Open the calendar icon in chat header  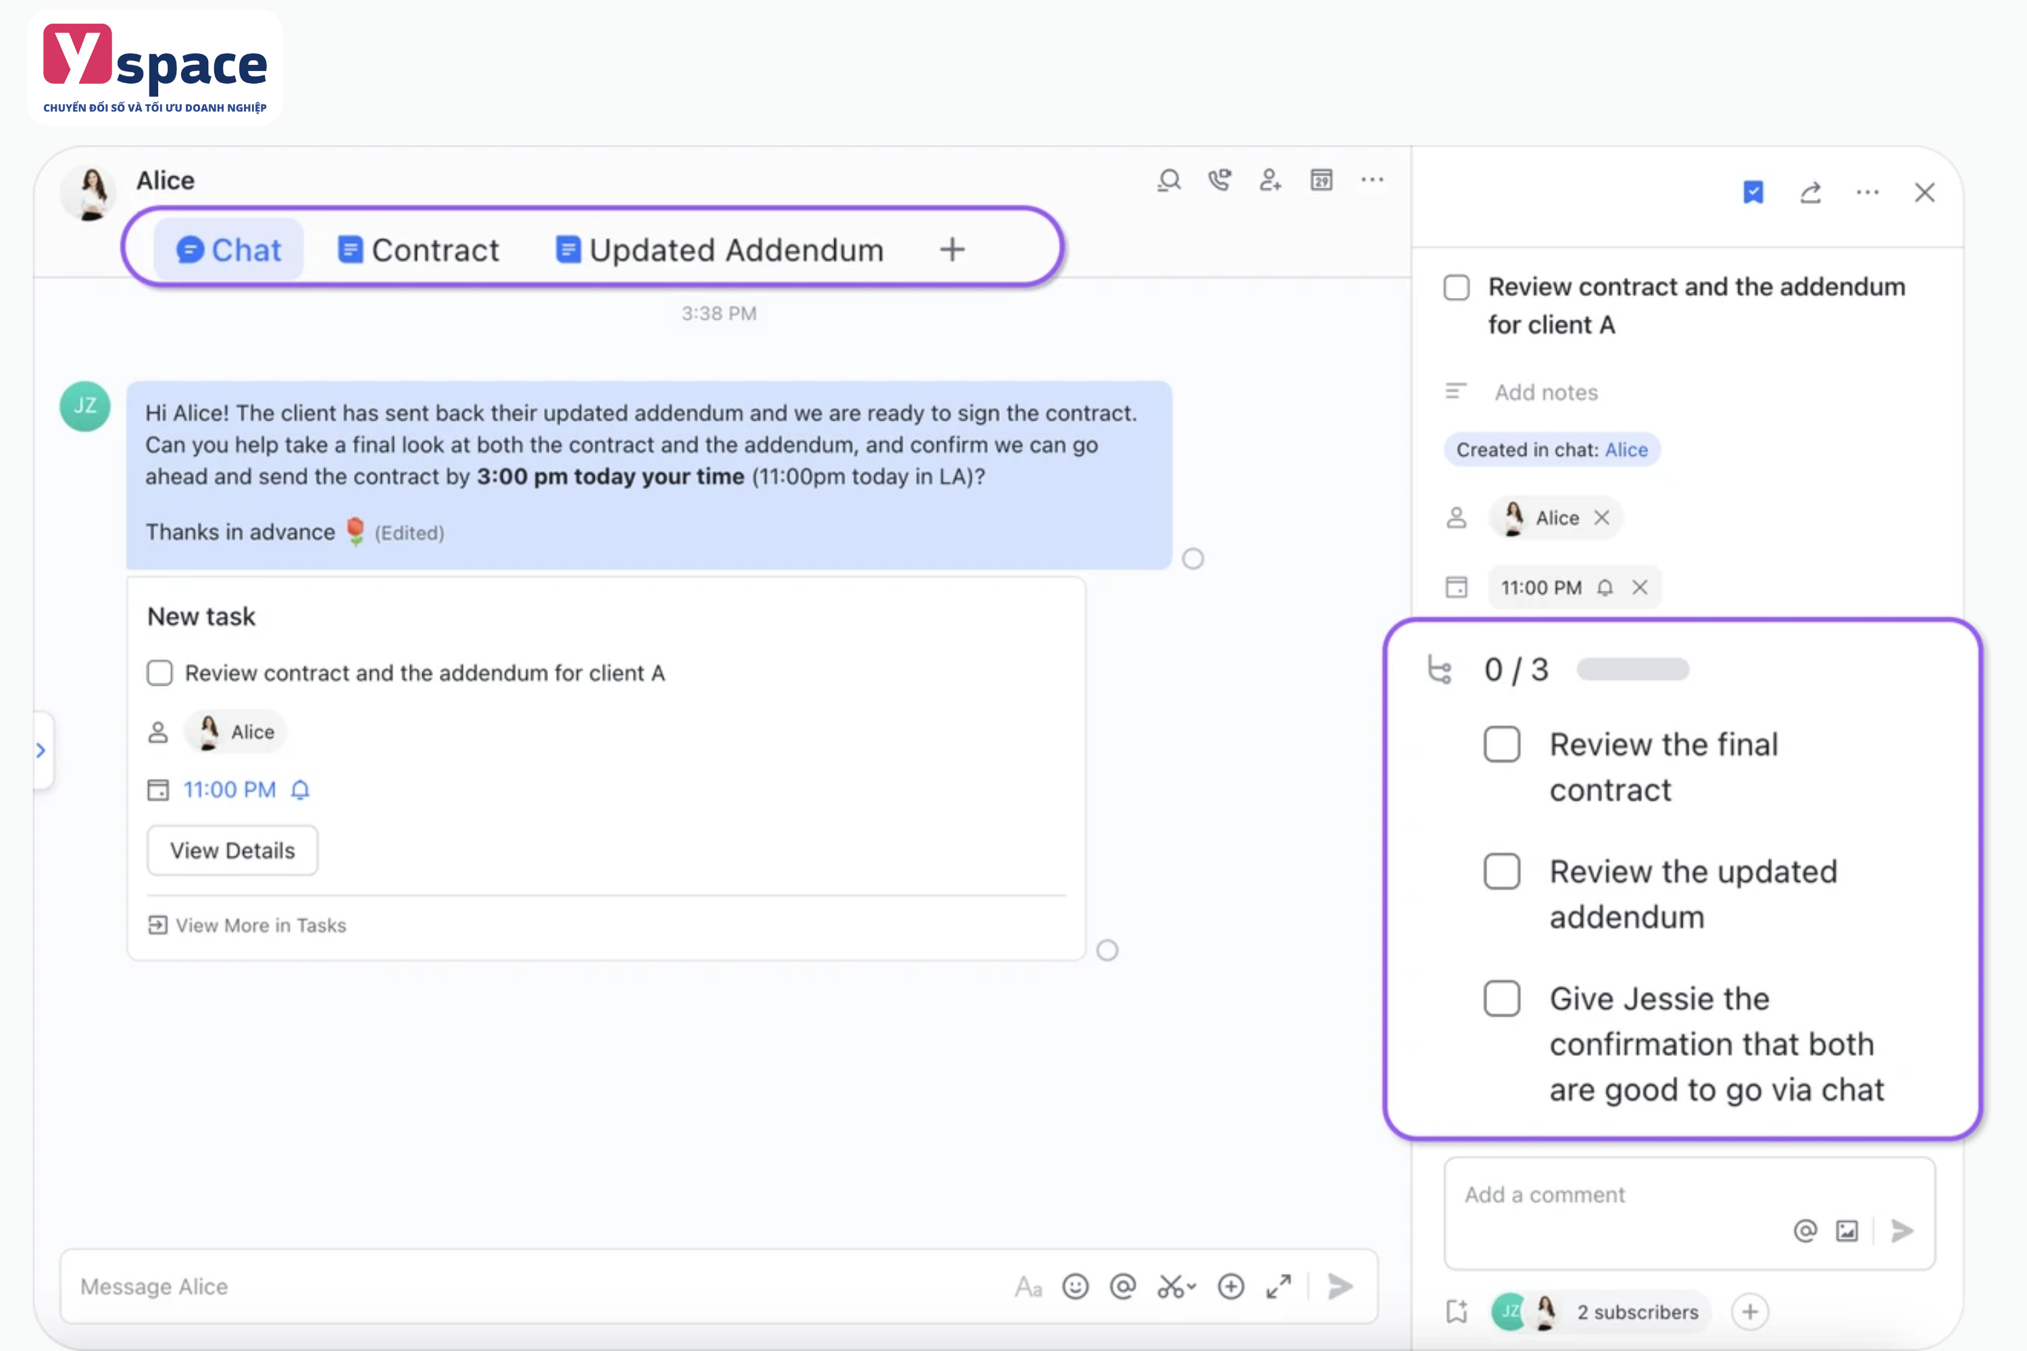tap(1321, 180)
